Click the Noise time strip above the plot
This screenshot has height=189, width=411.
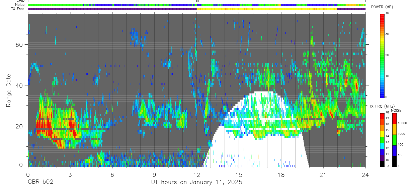click(196, 5)
